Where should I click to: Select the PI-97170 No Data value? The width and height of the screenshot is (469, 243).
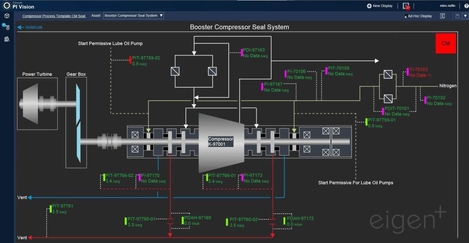click(153, 181)
